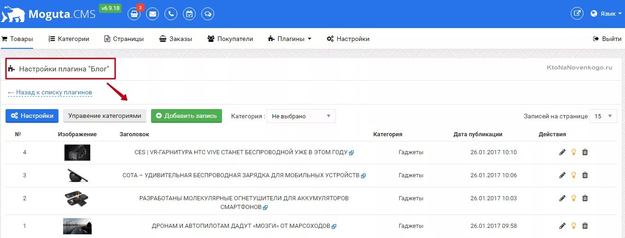Click the HTC Vive post thumbnail
625x238 pixels.
[x=77, y=152]
